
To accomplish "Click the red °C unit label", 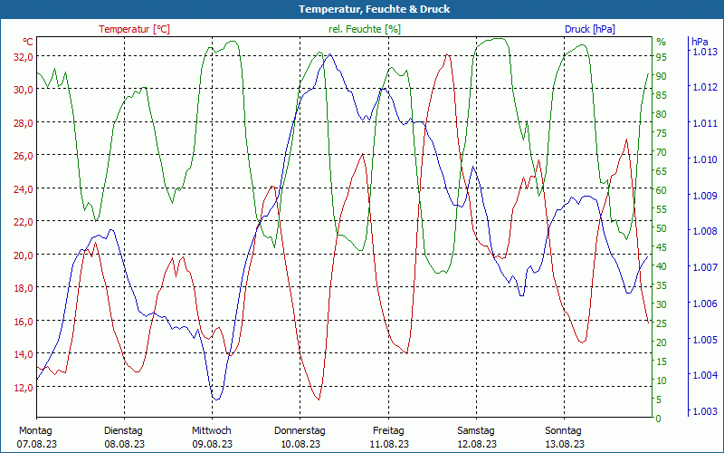I will click(x=28, y=42).
